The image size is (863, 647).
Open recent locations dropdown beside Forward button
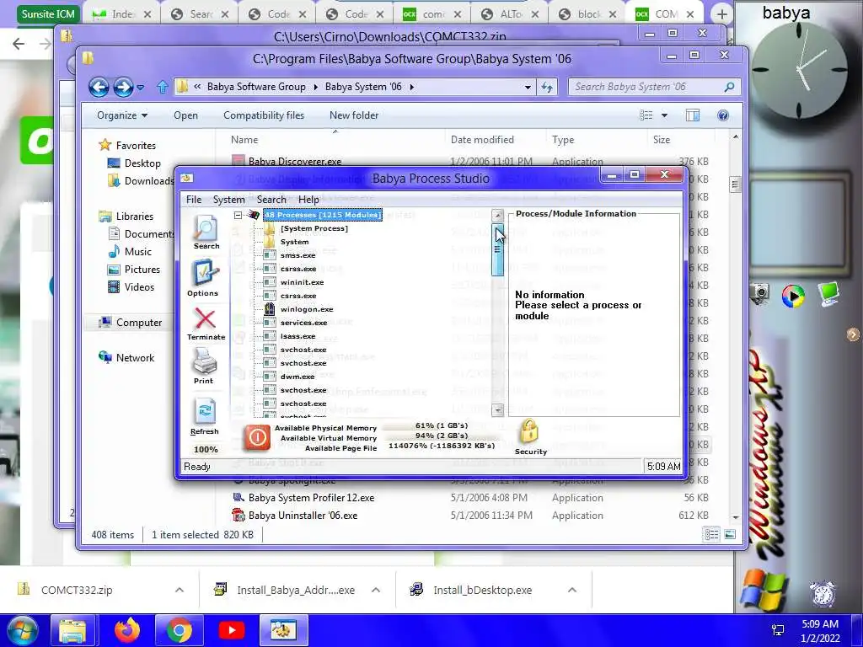[141, 87]
